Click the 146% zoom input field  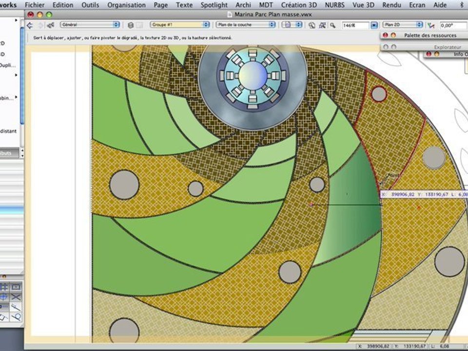pos(355,25)
